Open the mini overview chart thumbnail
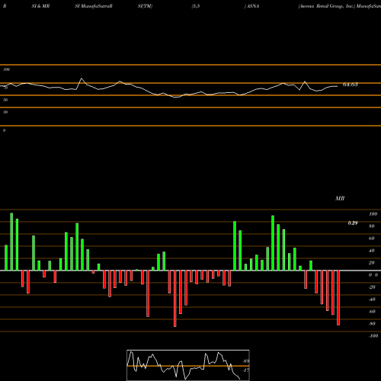This screenshot has height=381, width=381. click(188, 365)
